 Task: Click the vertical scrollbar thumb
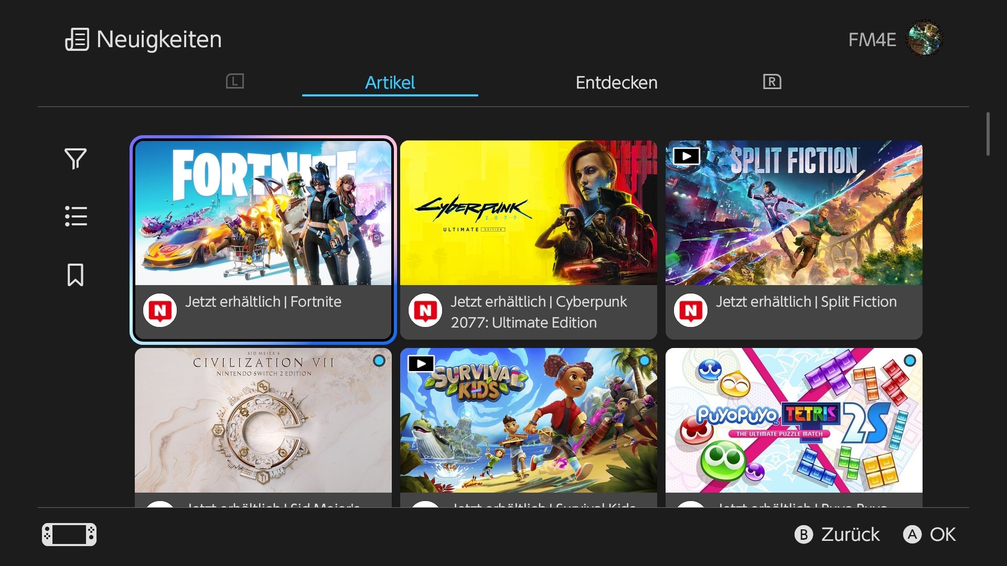click(x=988, y=134)
